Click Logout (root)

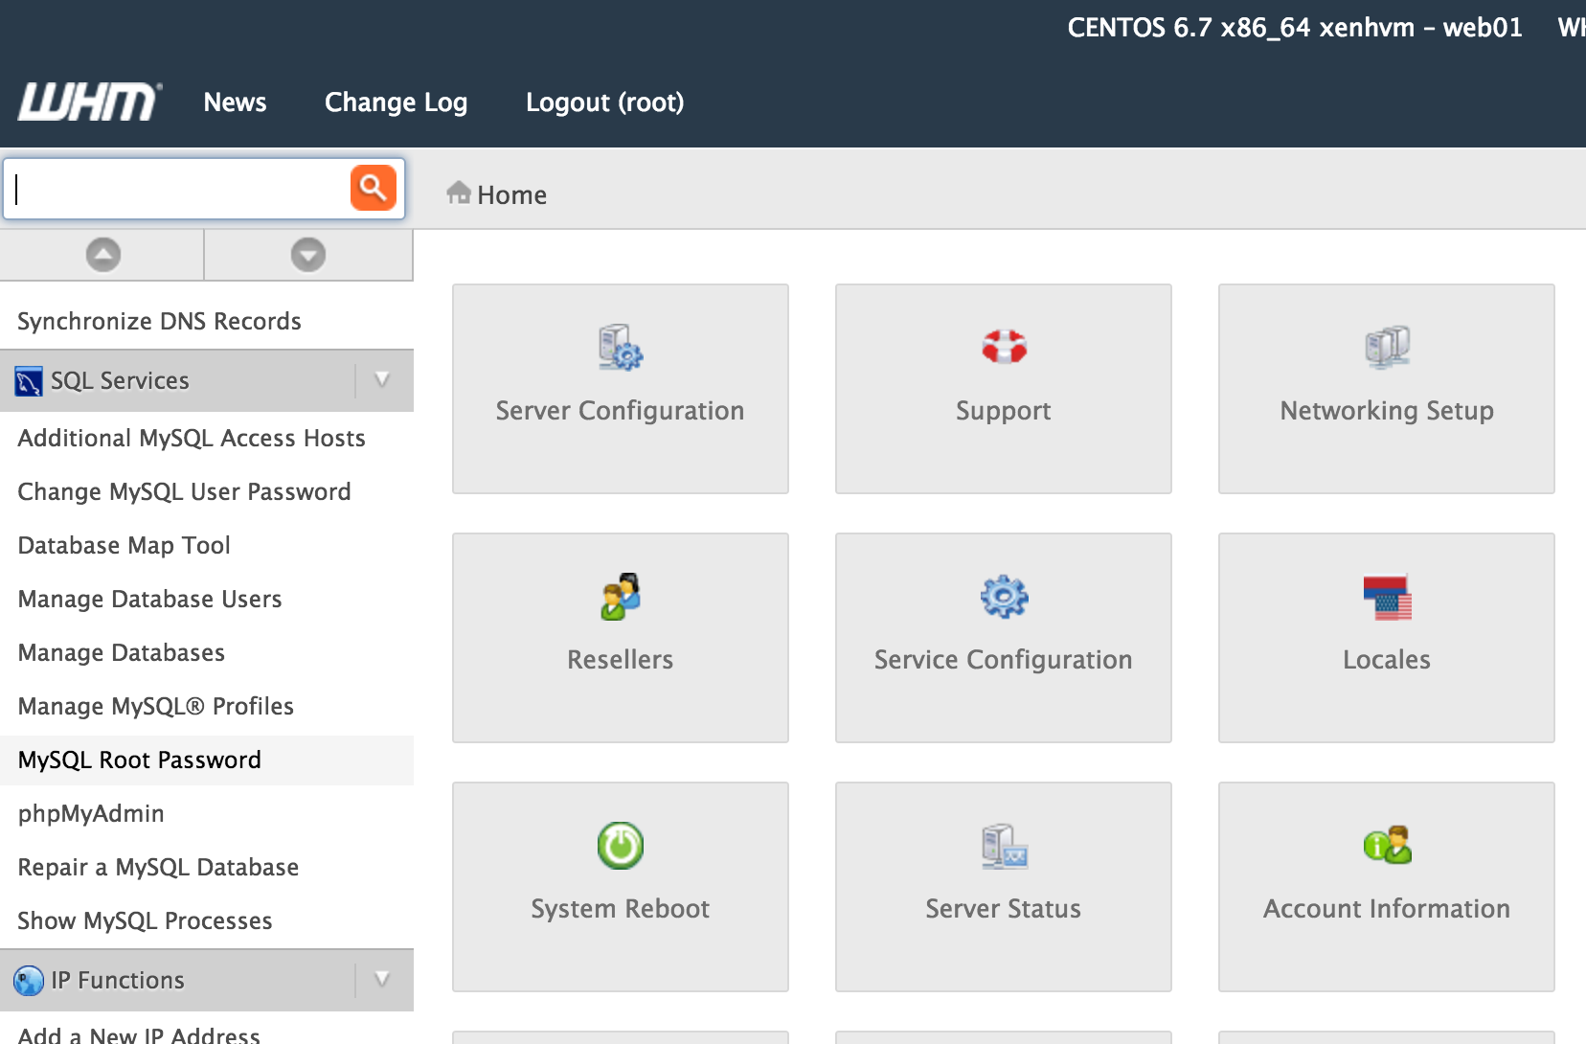click(x=604, y=102)
